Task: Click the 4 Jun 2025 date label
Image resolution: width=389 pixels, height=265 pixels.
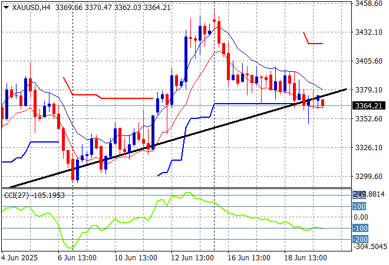Action: 19,257
